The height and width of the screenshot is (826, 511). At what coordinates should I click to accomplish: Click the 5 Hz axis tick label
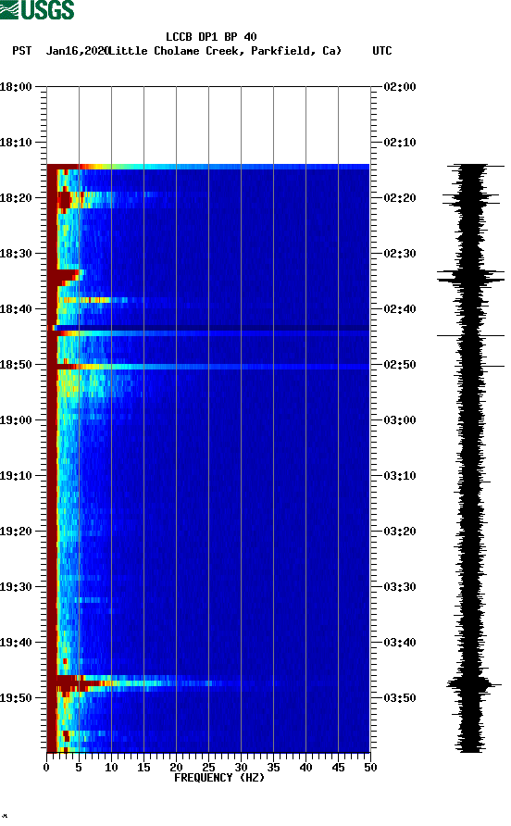[79, 768]
